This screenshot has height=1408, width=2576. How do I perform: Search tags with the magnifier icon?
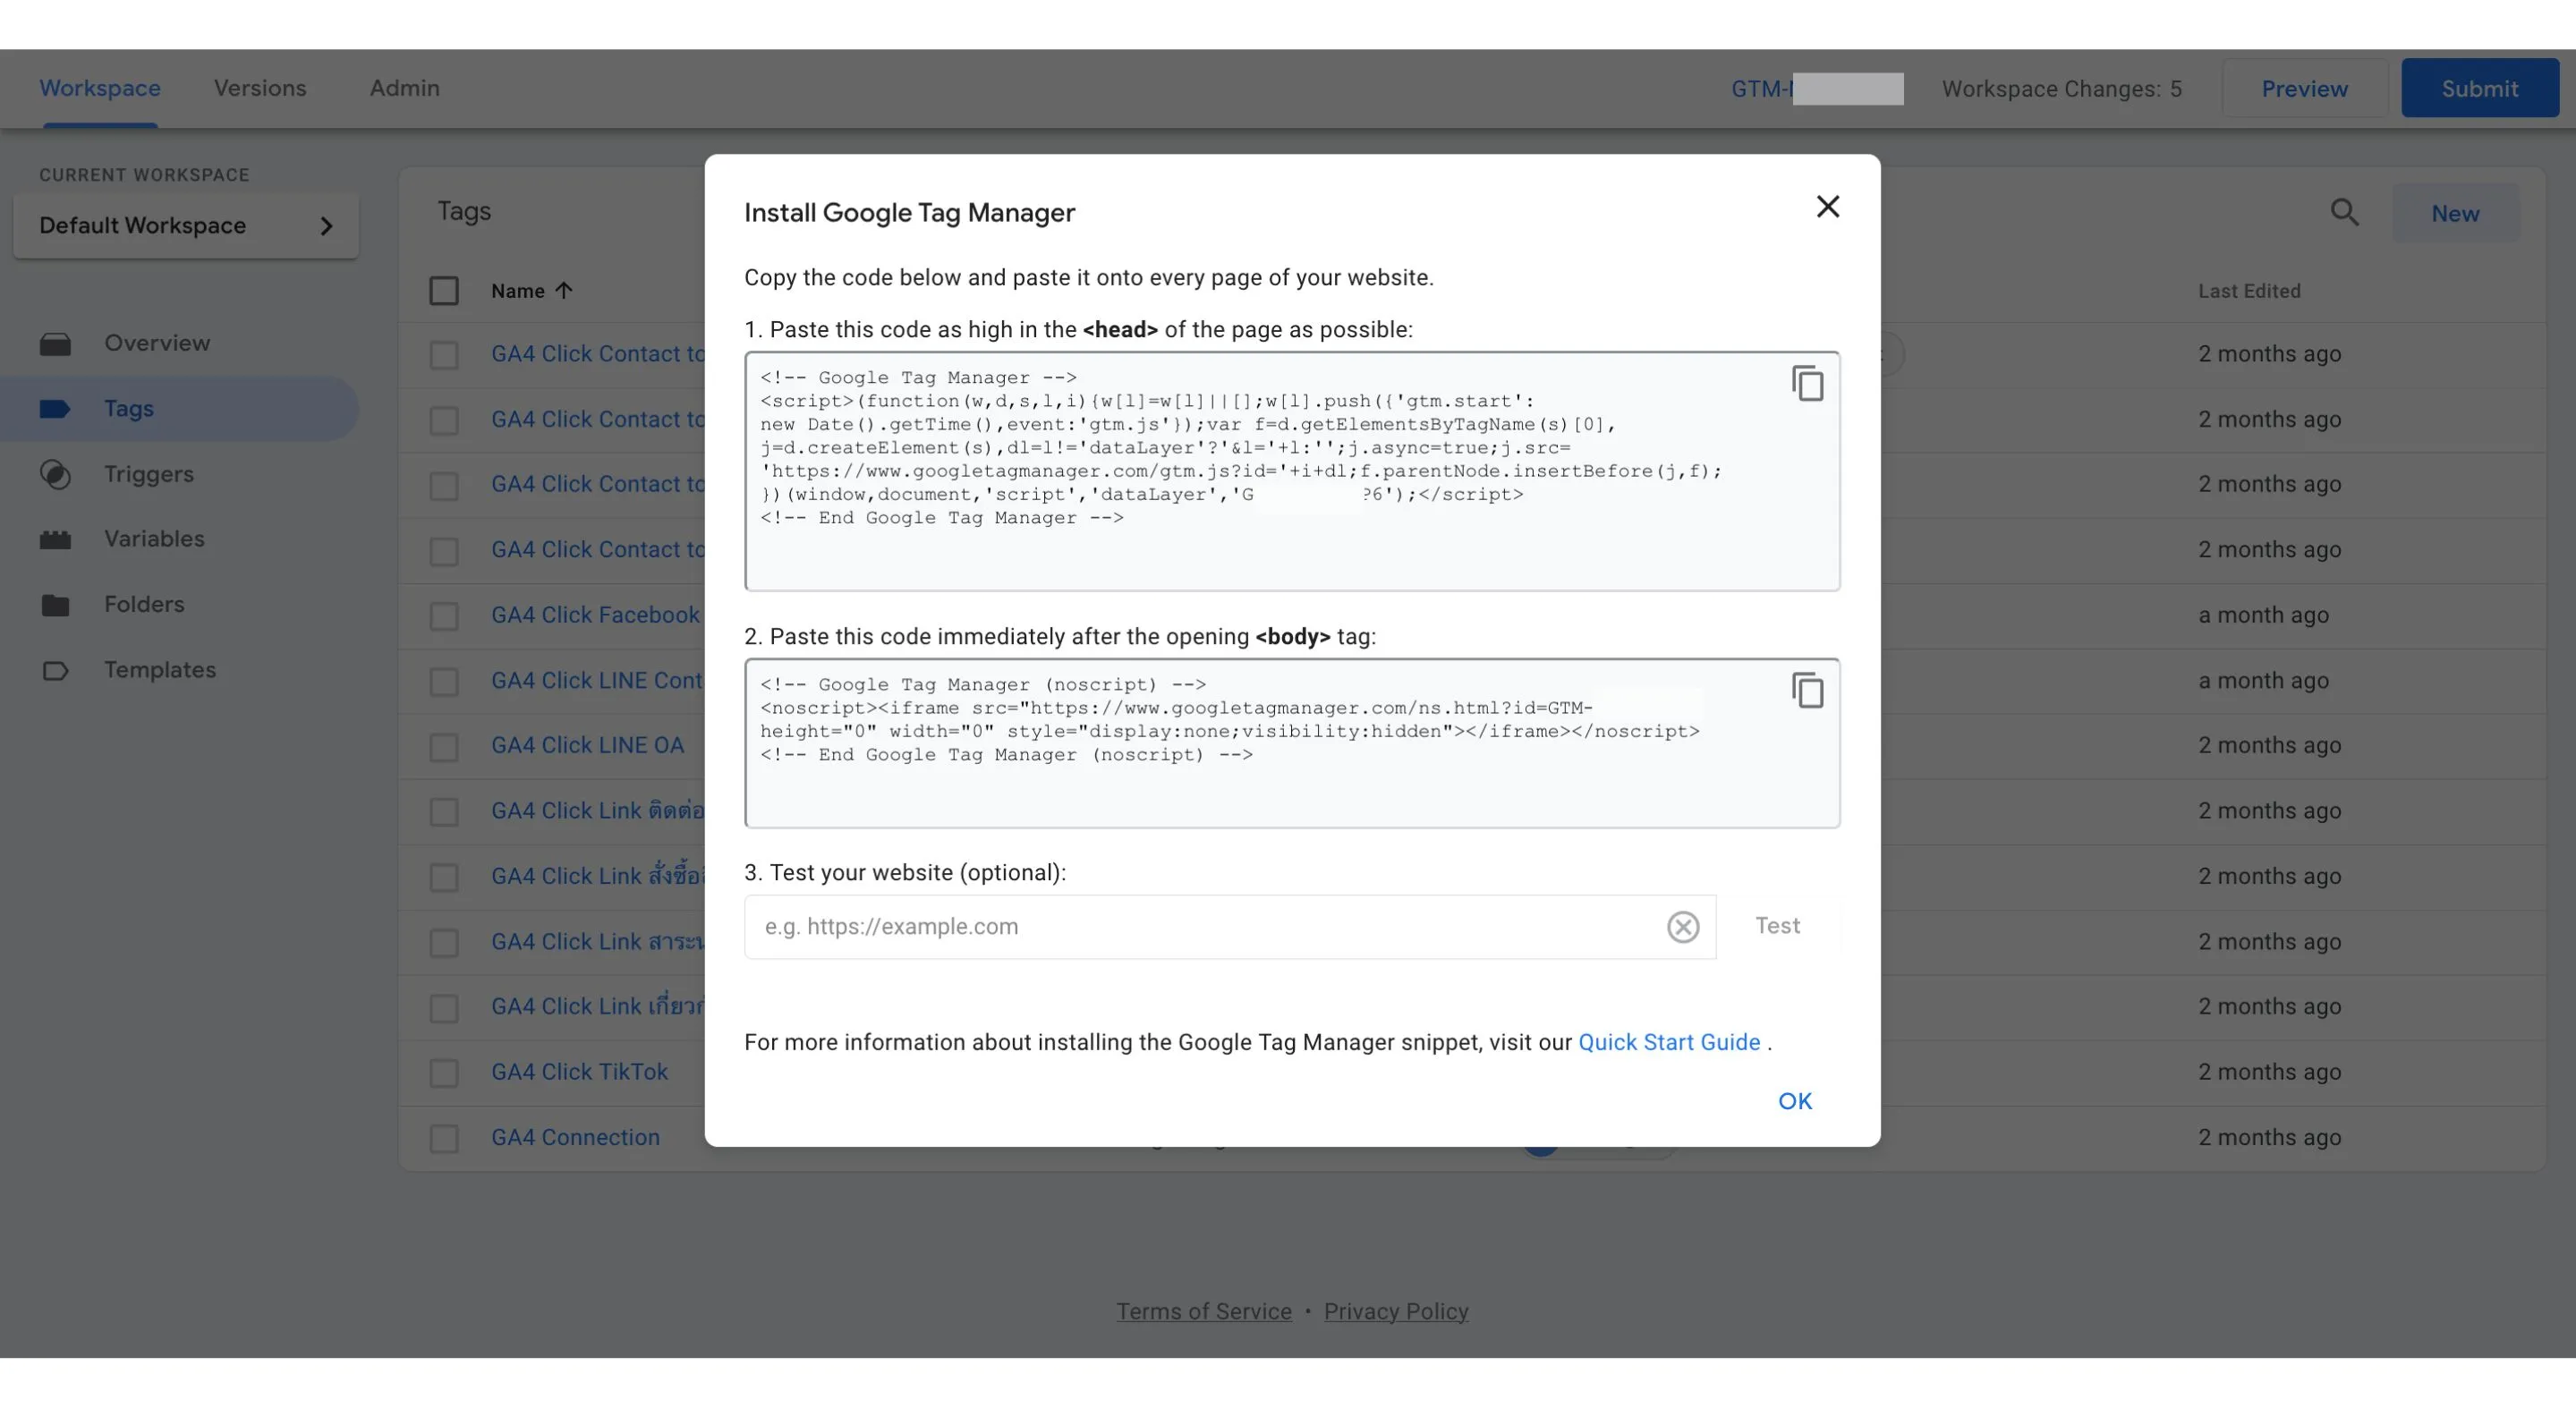click(x=2344, y=212)
